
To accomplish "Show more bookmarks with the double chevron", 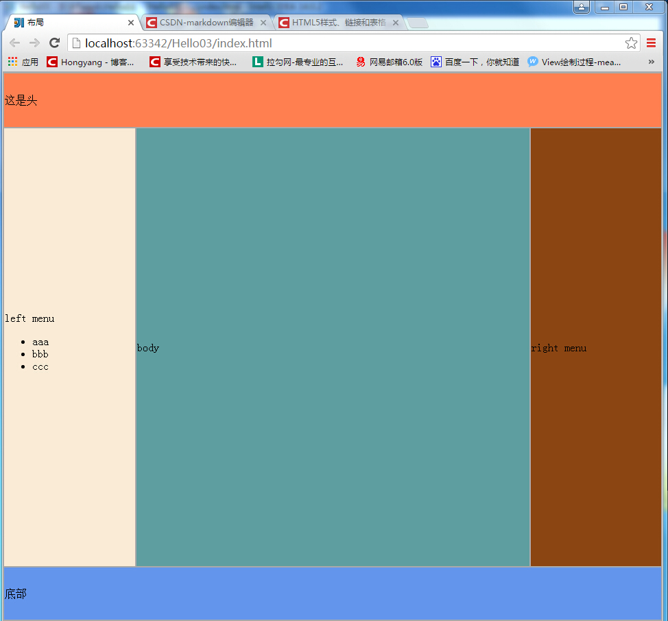I will tap(651, 62).
